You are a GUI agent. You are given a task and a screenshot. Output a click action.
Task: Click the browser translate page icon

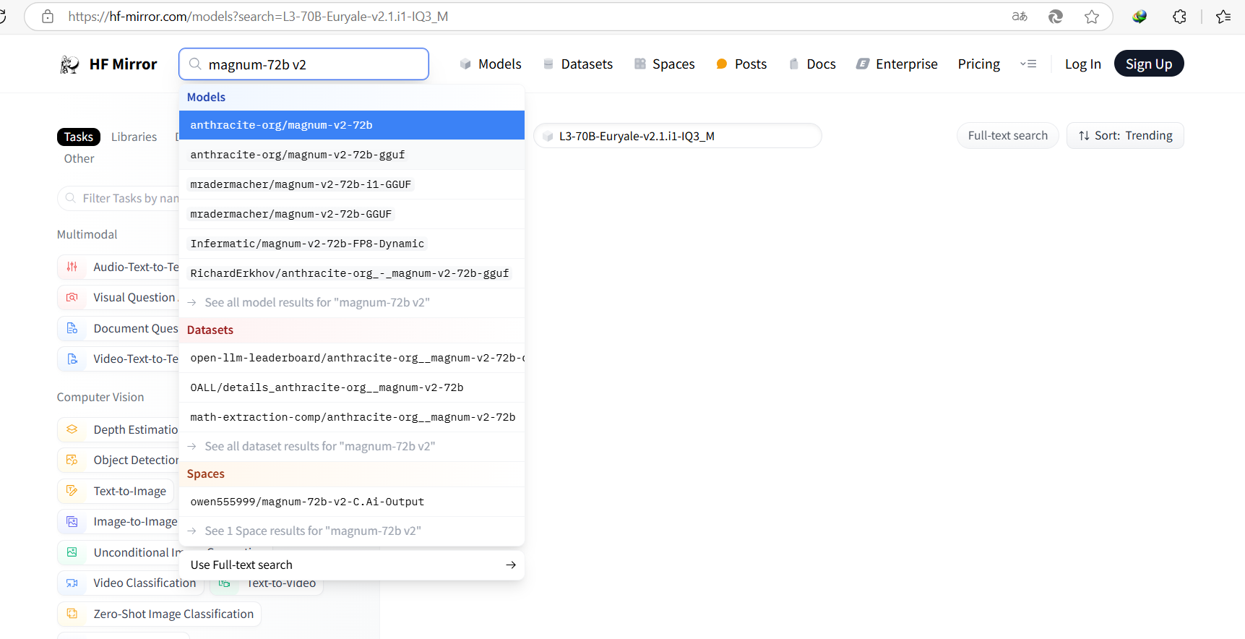point(1020,16)
